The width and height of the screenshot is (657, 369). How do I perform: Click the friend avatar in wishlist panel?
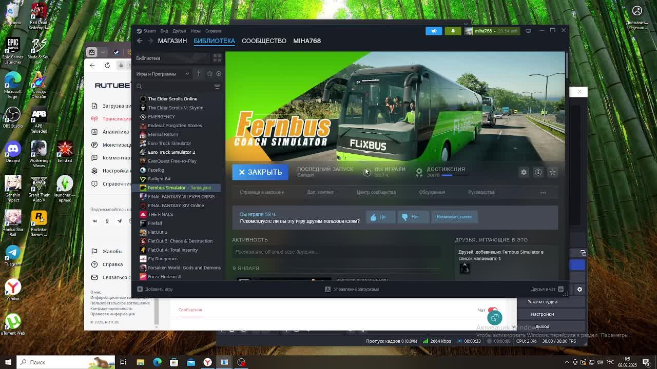coord(465,268)
